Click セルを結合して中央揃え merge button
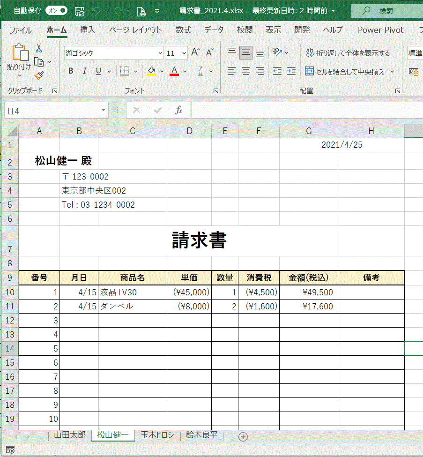 click(345, 71)
